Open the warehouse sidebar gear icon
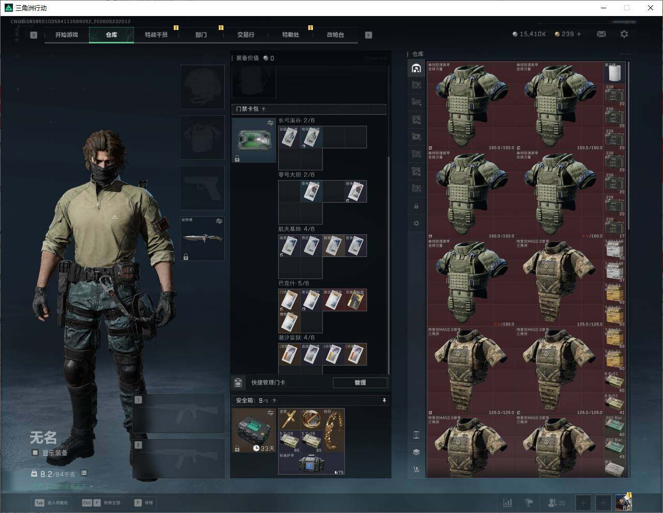This screenshot has height=513, width=663. (x=416, y=223)
